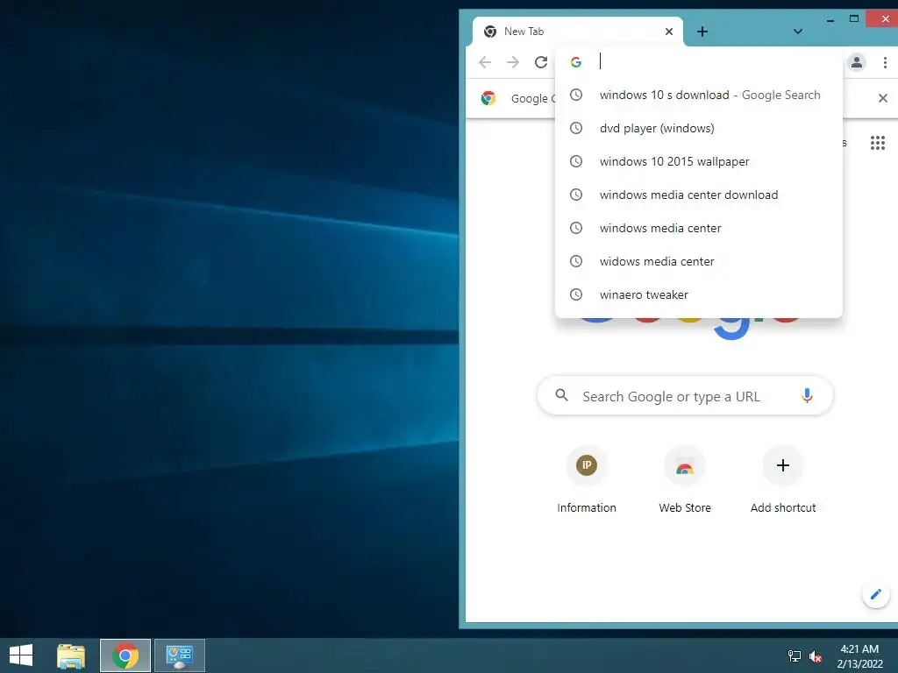898x673 pixels.
Task: Select suggestion dvd player (windows)
Action: tap(699, 128)
